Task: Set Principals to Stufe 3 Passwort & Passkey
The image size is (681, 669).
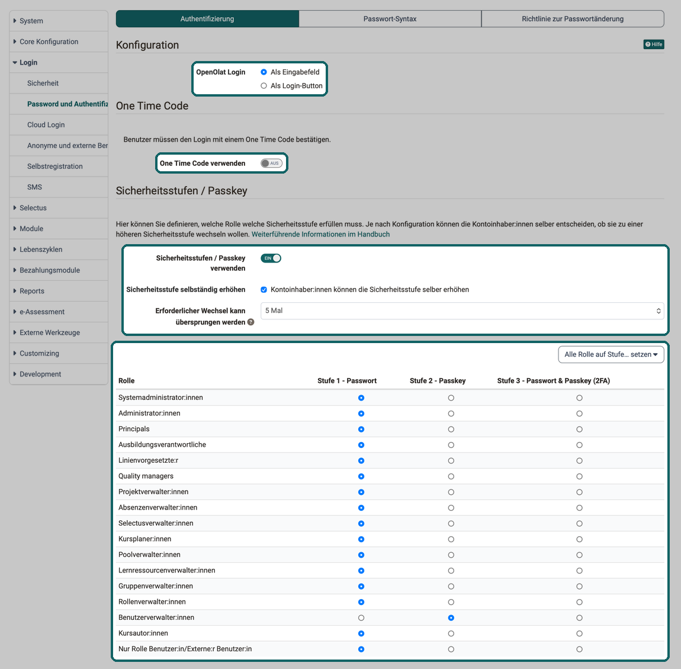Action: [x=579, y=430]
